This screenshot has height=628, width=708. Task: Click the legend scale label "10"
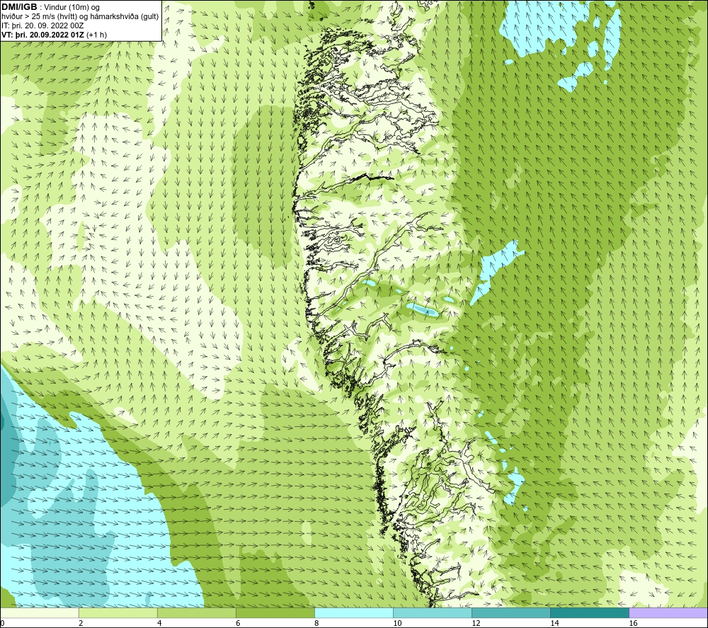pos(397,623)
